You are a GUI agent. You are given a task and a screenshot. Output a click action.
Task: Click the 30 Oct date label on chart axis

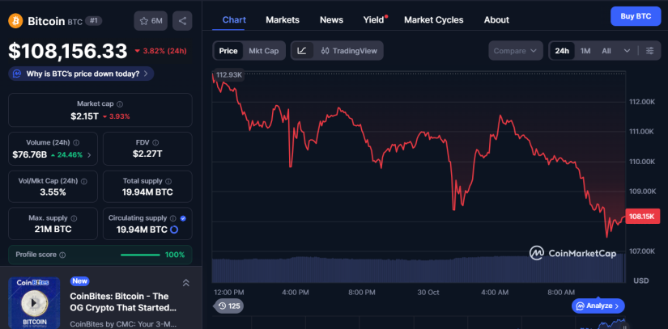[x=428, y=293]
